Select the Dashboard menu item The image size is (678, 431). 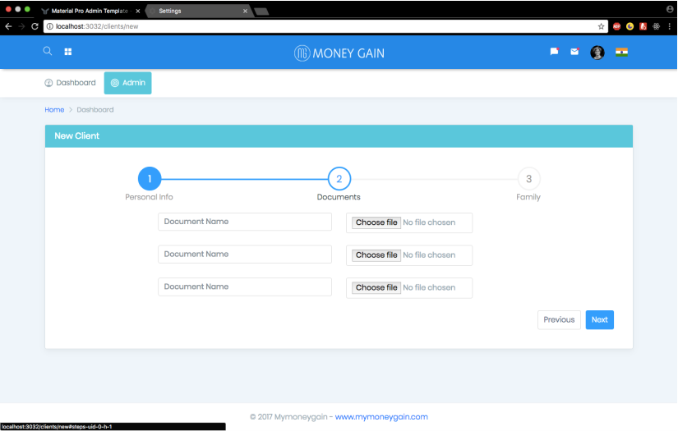[70, 82]
